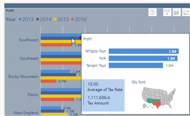Click the Wingtip Toys bar in tooltip

[144, 51]
